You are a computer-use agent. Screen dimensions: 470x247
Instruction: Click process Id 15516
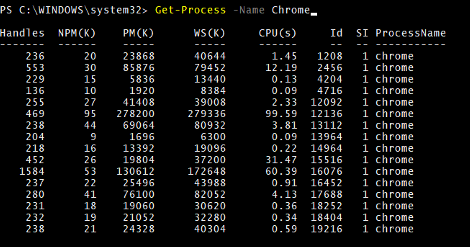326,160
